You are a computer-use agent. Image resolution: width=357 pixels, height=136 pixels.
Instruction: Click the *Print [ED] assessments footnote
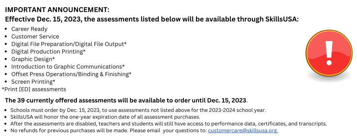pos(34,89)
